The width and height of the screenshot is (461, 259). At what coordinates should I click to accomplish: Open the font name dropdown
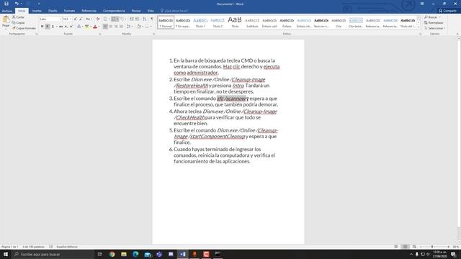click(61, 19)
